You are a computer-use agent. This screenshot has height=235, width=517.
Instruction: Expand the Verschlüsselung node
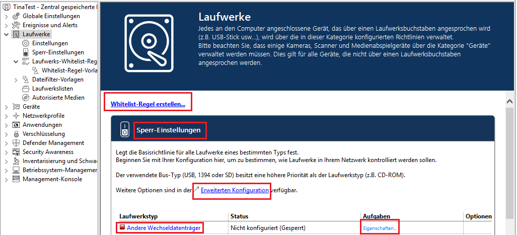7,134
